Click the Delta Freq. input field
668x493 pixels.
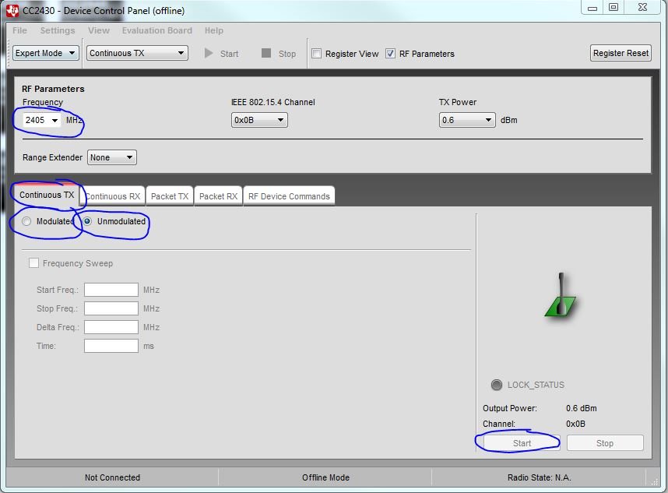[111, 327]
